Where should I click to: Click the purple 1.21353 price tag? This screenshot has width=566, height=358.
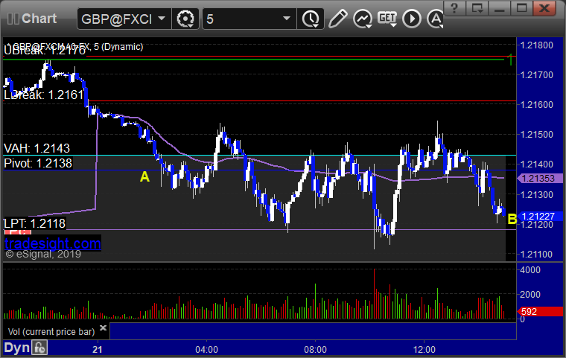click(541, 179)
